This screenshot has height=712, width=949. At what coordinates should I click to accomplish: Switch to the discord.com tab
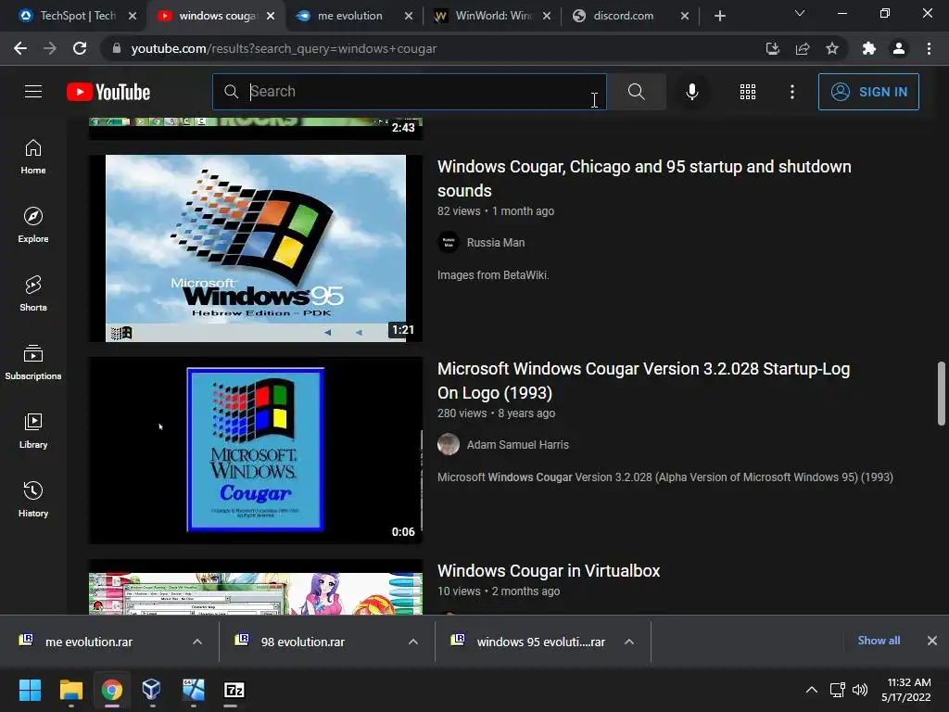(624, 16)
